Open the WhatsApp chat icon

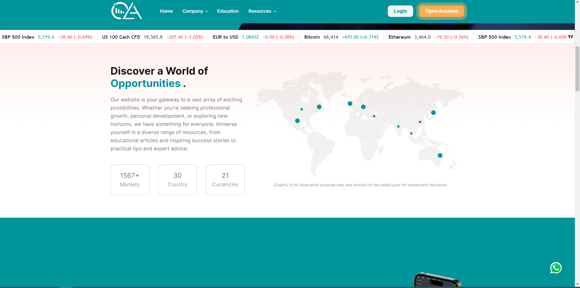click(x=556, y=268)
